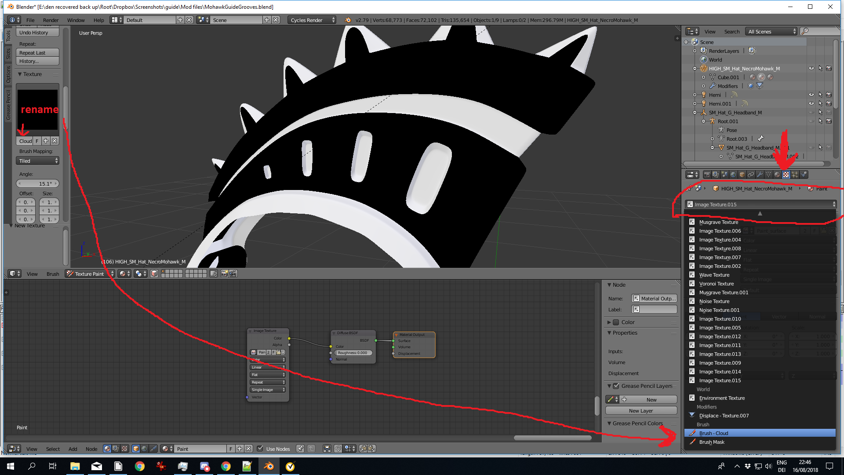The width and height of the screenshot is (844, 475).
Task: Hide the Hemi lamp via eye icon
Action: [x=811, y=95]
